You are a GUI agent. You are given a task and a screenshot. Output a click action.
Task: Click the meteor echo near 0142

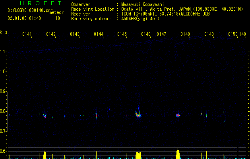point(45,116)
